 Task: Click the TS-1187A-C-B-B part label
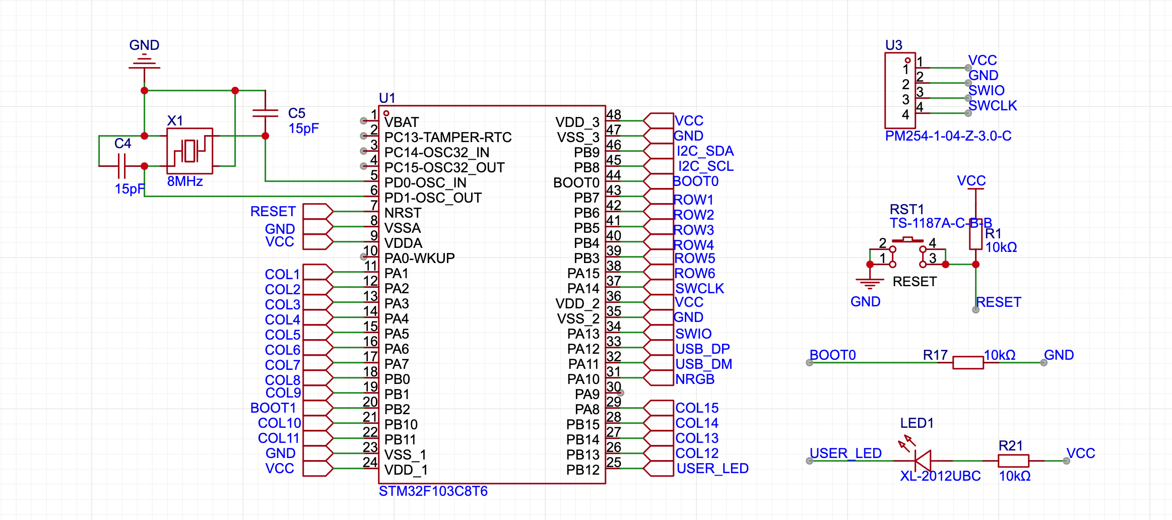coord(941,223)
